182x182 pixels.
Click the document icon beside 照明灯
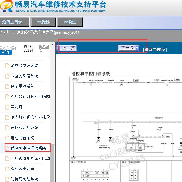click(x=7, y=107)
